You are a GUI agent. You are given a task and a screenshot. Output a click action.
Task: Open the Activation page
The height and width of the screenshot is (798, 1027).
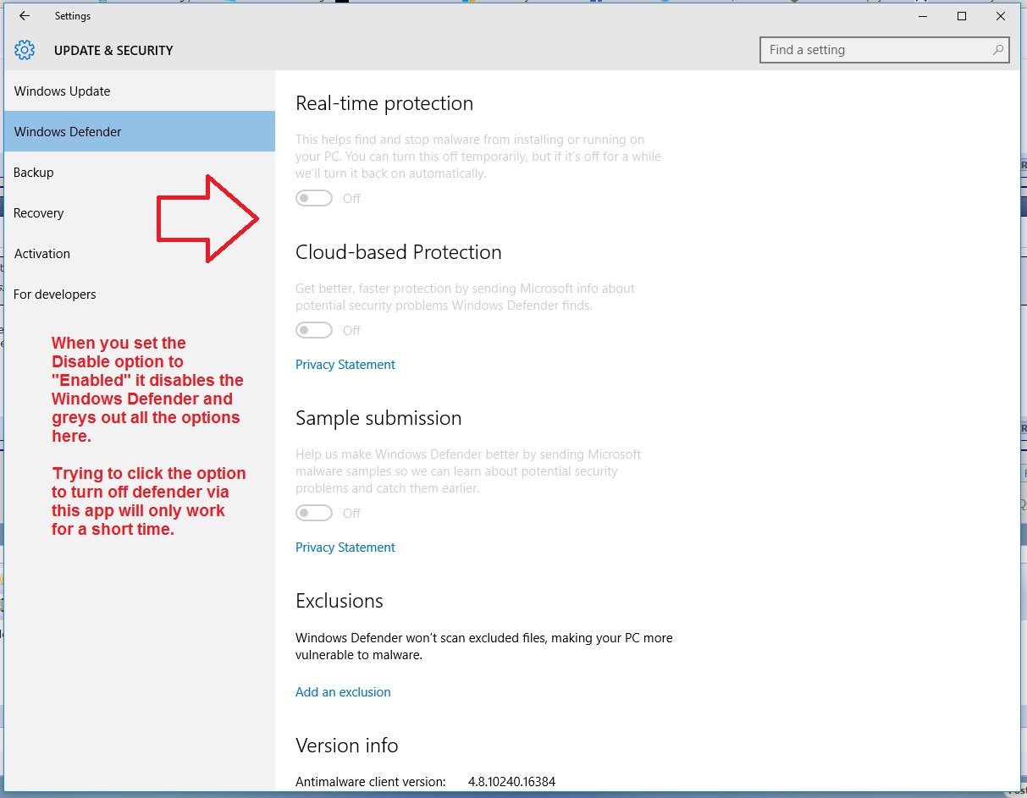point(140,253)
